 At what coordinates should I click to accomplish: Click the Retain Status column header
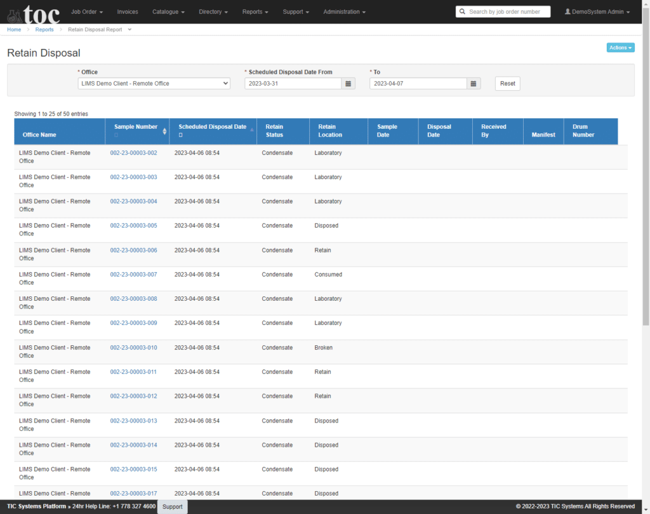283,131
